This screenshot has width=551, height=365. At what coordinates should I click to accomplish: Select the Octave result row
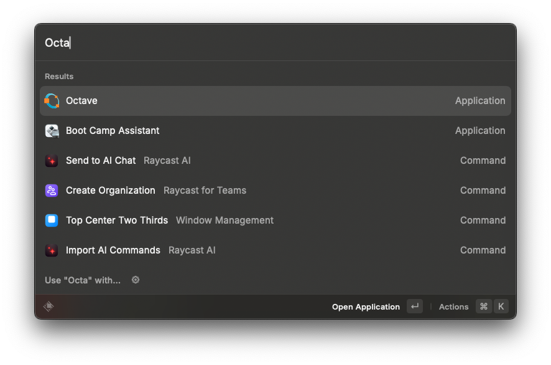(275, 101)
